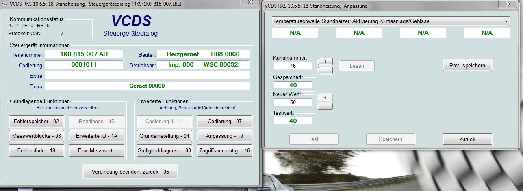Increase Kanalnummer with plus button
This screenshot has height=191, width=523.
click(325, 62)
